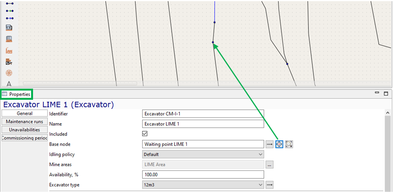Image resolution: width=393 pixels, height=193 pixels.
Task: Maximize the Properties panel
Action: pyautogui.click(x=386, y=94)
